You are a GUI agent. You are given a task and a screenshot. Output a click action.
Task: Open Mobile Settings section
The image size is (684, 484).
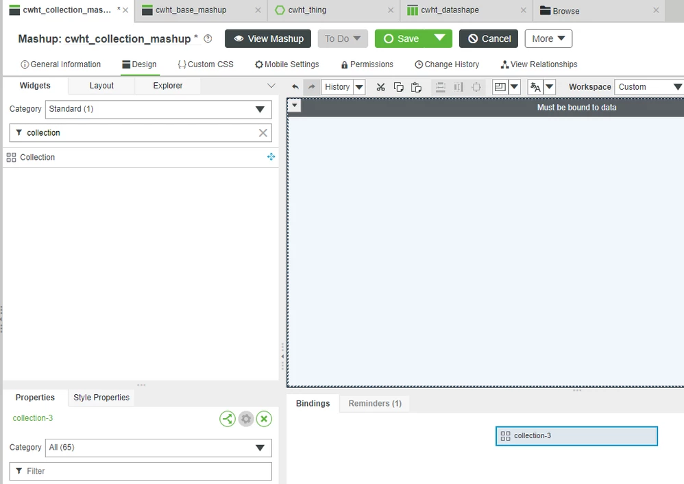pyautogui.click(x=287, y=64)
